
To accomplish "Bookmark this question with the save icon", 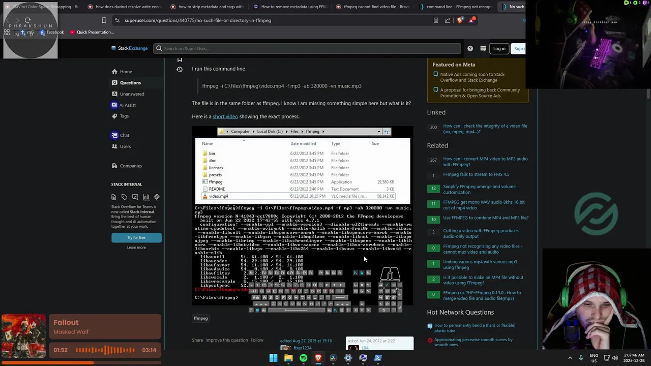I will pos(180,59).
